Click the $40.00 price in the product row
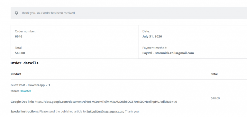This screenshot has width=247, height=117. point(215,98)
